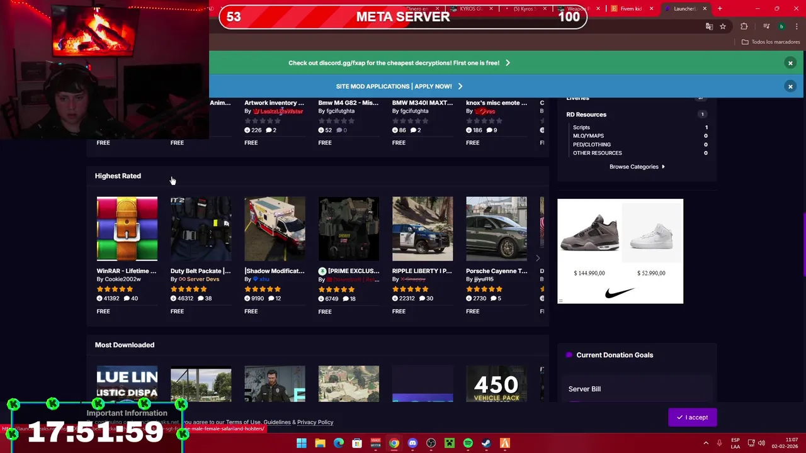The width and height of the screenshot is (806, 453).
Task: Open the orange app at the taskbar end
Action: (x=505, y=443)
